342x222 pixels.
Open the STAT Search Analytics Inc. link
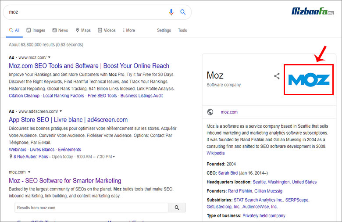258,200
